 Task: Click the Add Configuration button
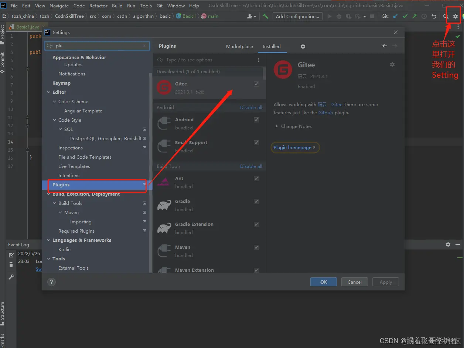297,16
